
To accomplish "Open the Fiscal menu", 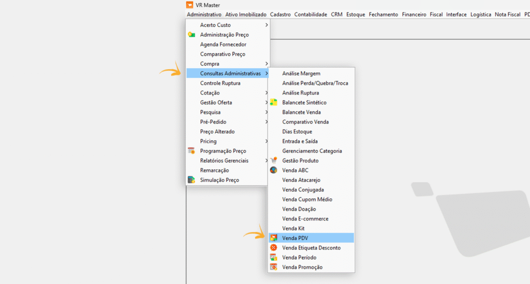I will [436, 14].
